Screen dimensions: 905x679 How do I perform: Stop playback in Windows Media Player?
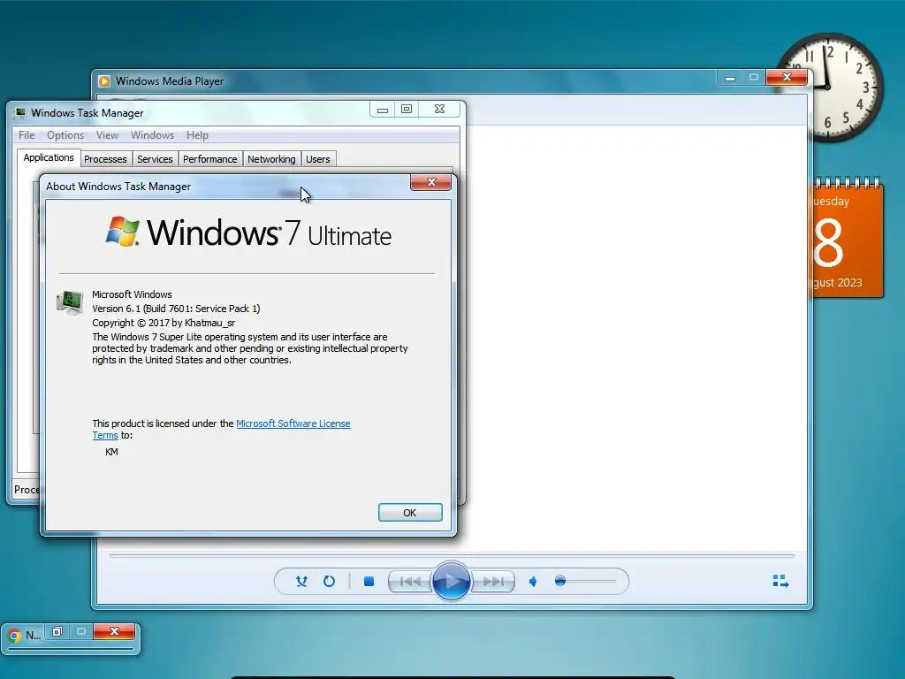369,581
